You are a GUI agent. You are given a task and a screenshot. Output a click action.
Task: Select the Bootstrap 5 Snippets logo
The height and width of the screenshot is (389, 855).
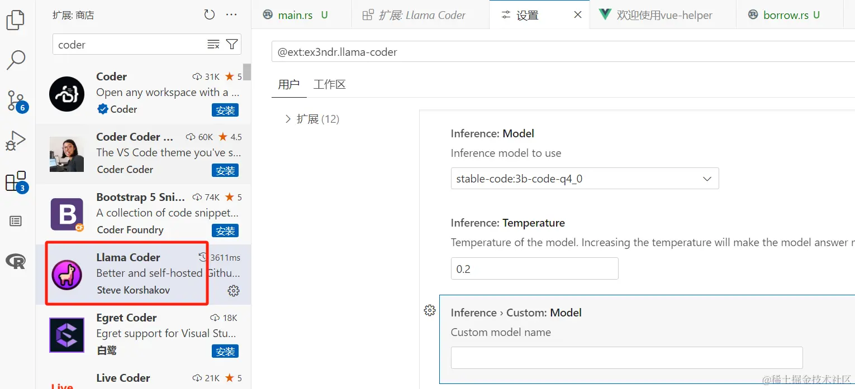[66, 214]
